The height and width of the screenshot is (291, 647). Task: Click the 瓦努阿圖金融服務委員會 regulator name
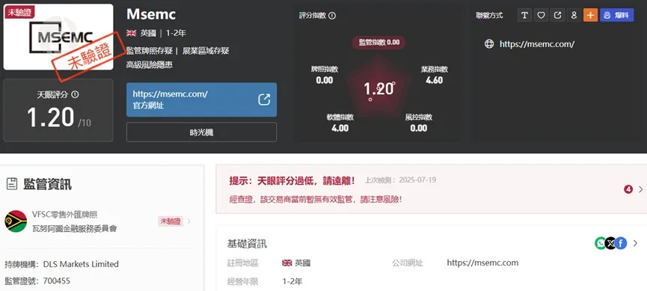(x=74, y=228)
